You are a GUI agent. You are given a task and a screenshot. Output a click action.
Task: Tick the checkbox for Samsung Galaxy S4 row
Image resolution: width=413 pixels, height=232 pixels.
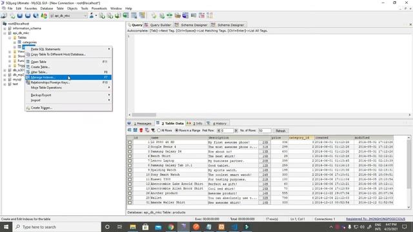130,151
